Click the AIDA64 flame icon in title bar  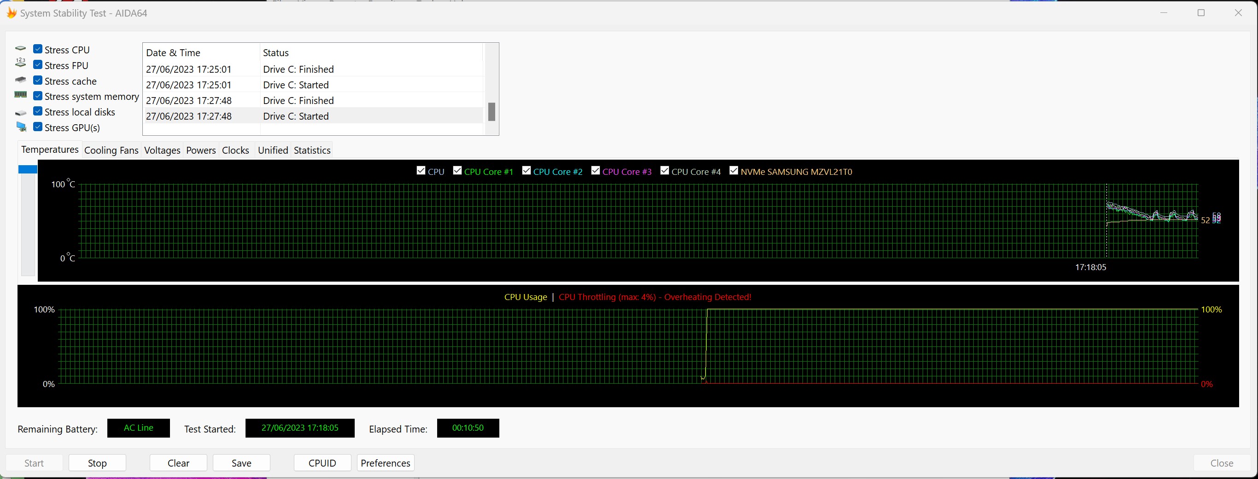[11, 13]
